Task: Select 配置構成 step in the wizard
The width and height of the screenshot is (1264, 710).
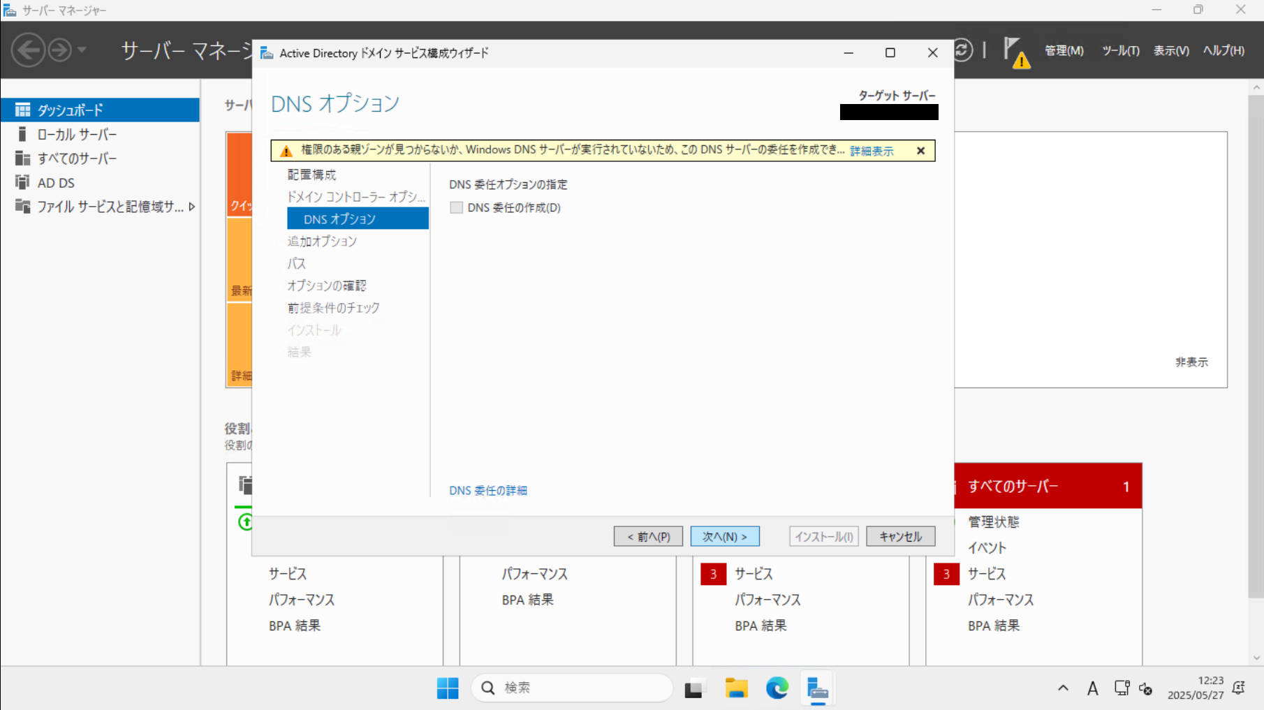Action: [x=311, y=175]
